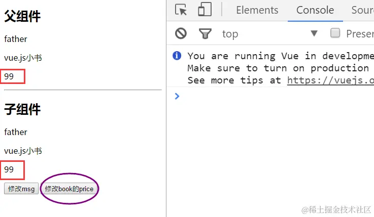374x217 pixels.
Task: Select the Console tab
Action: pyautogui.click(x=315, y=10)
